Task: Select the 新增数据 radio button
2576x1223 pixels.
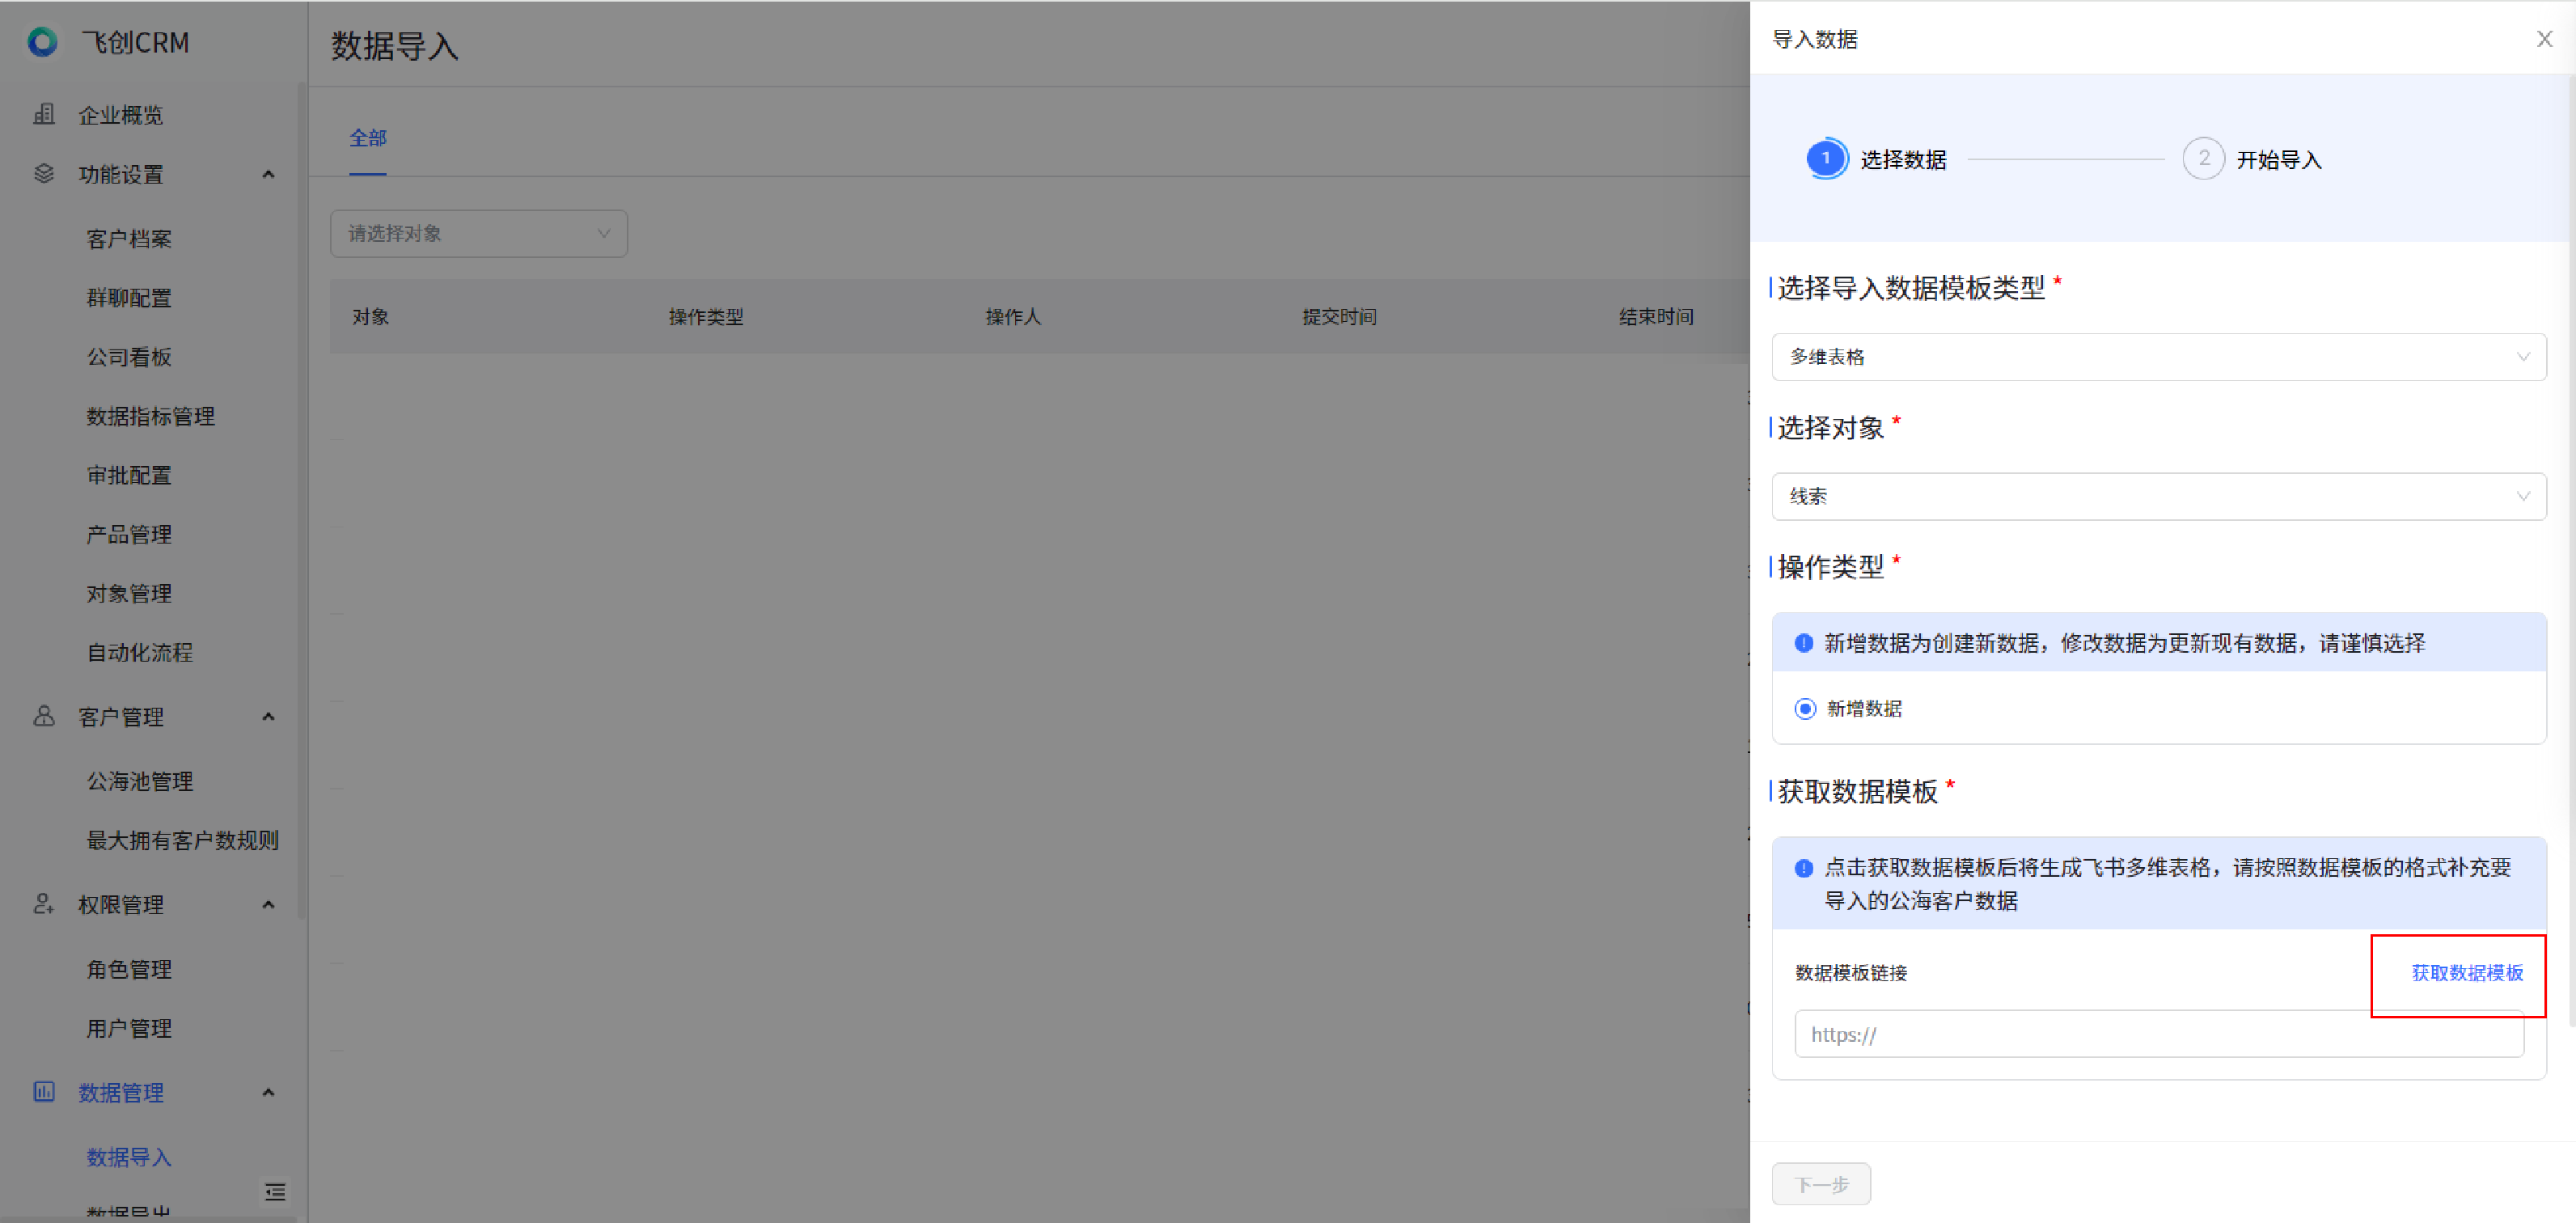Action: point(1805,708)
